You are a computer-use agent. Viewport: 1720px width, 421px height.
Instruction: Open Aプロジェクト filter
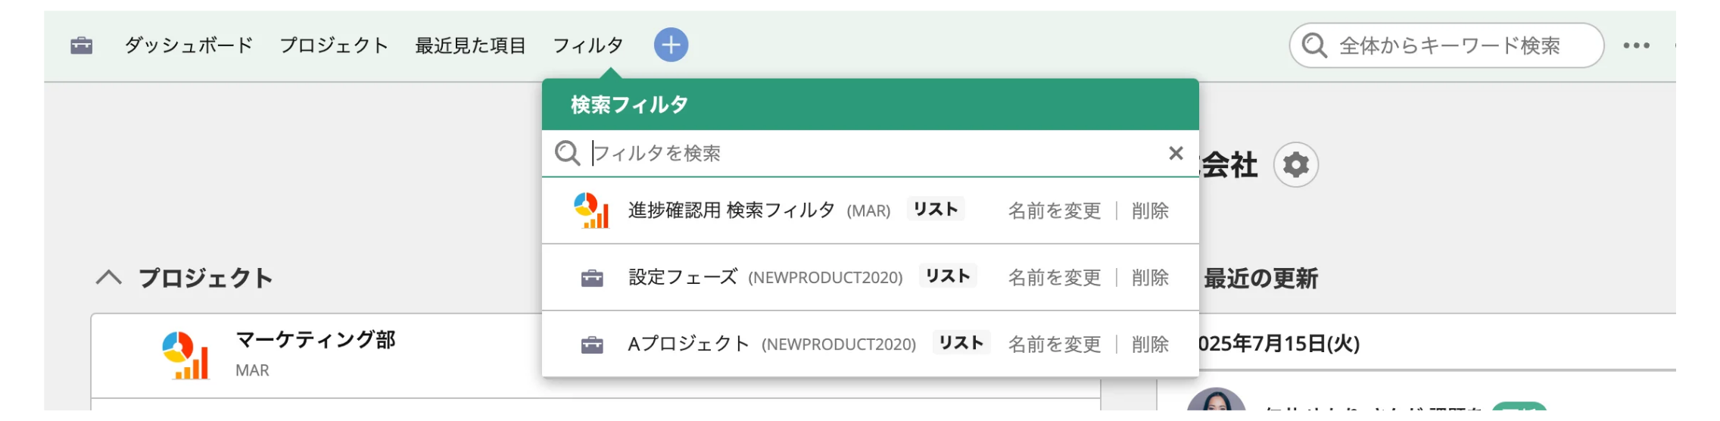(x=689, y=344)
